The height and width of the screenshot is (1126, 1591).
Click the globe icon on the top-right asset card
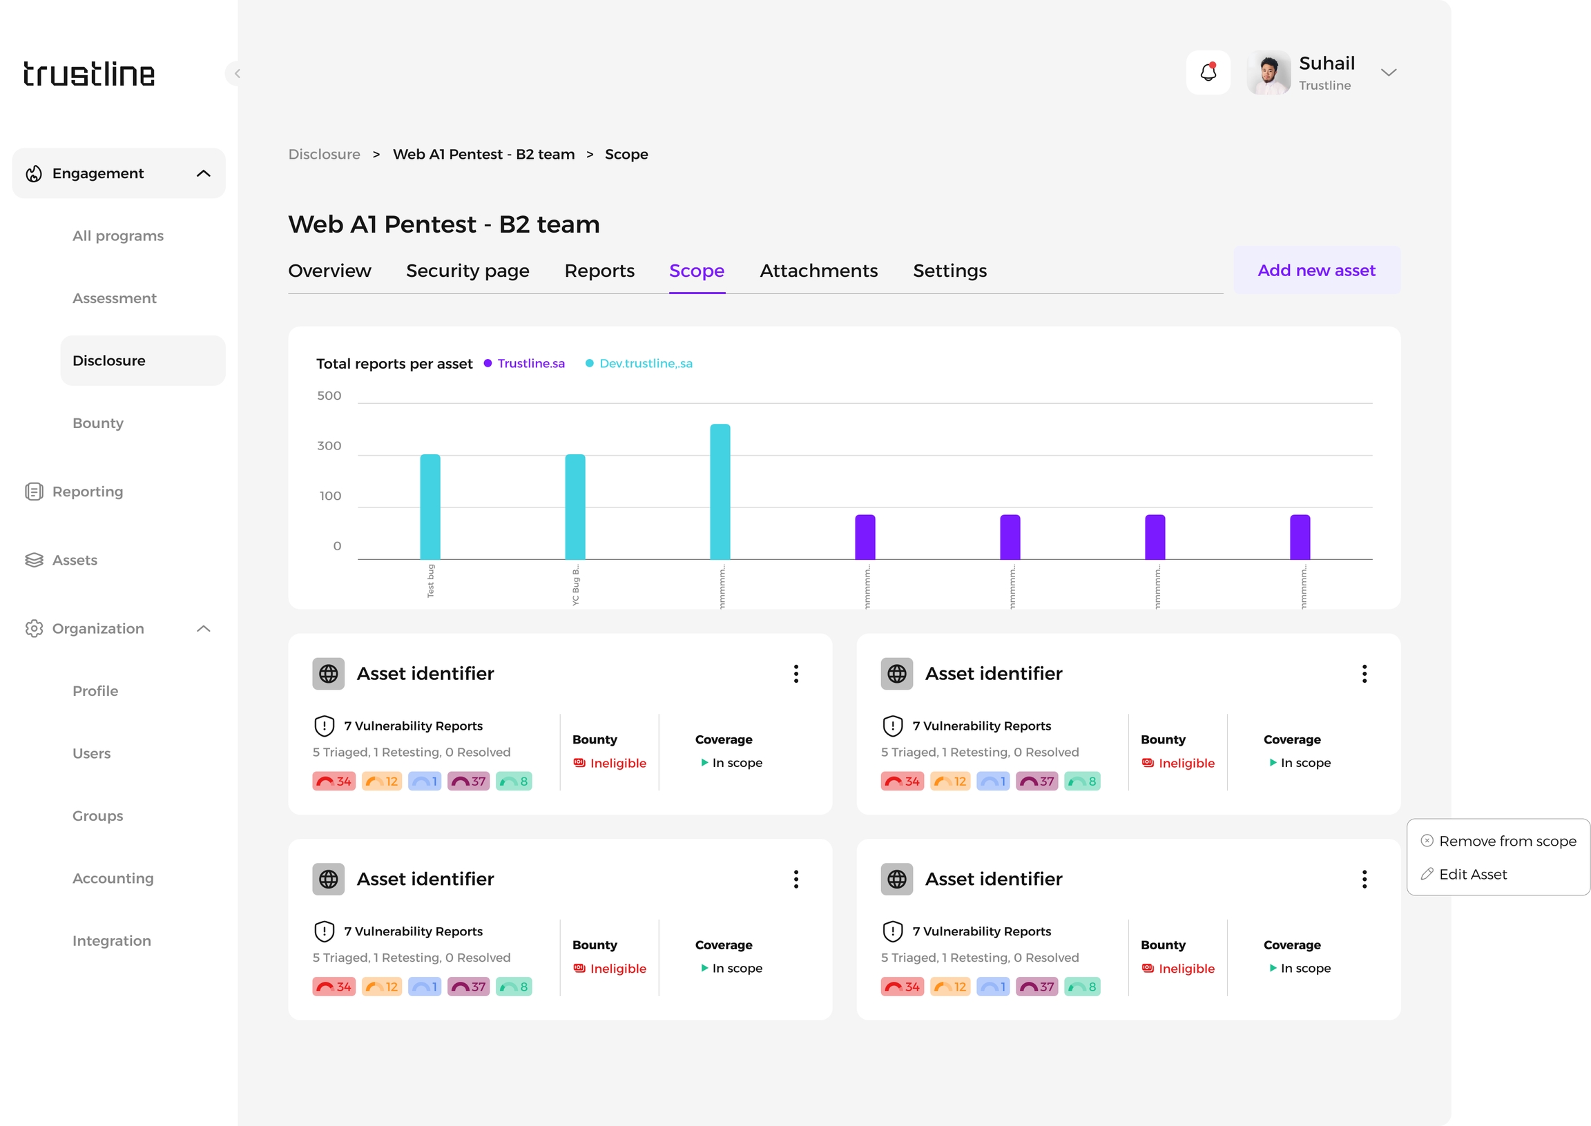[x=896, y=673]
